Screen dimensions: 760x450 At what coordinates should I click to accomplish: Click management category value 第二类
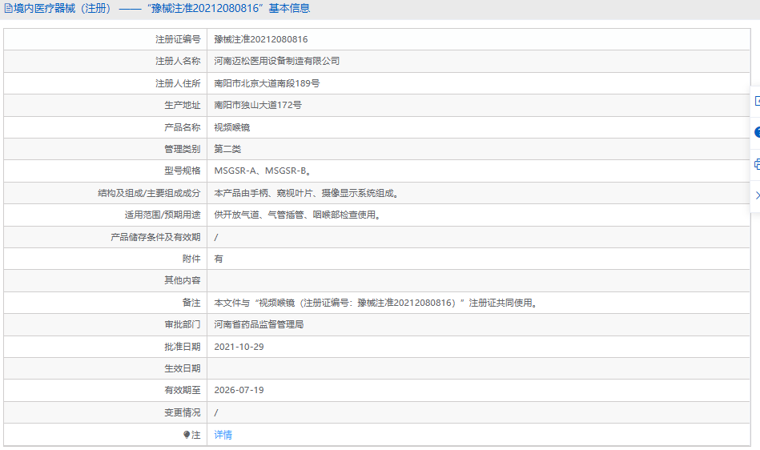tap(227, 149)
